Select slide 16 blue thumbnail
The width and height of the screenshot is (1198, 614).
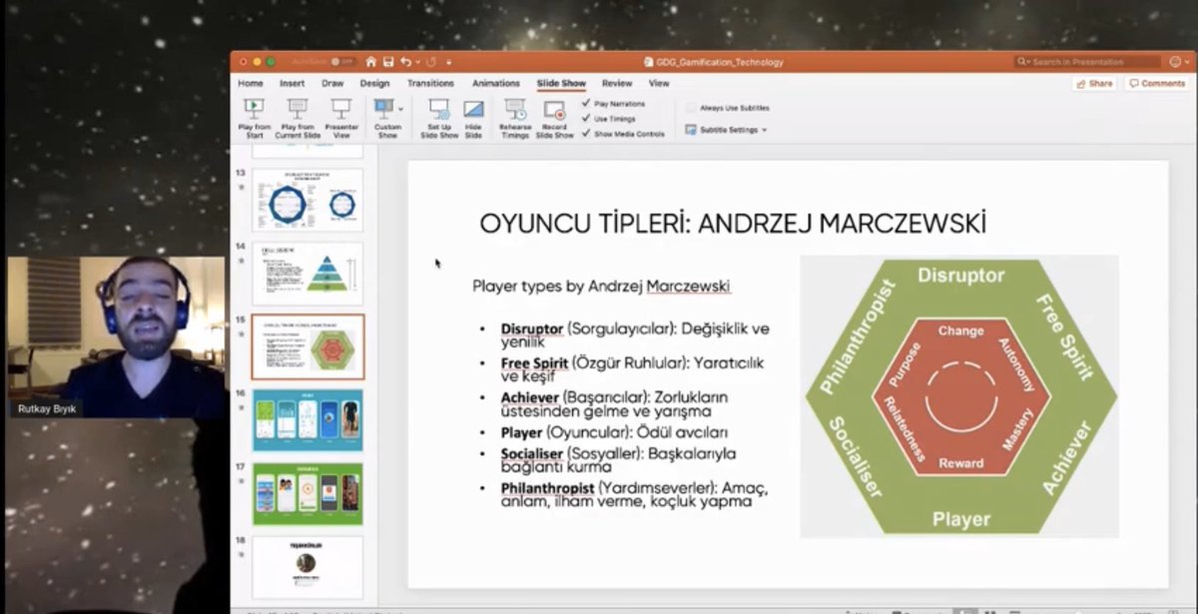click(307, 420)
